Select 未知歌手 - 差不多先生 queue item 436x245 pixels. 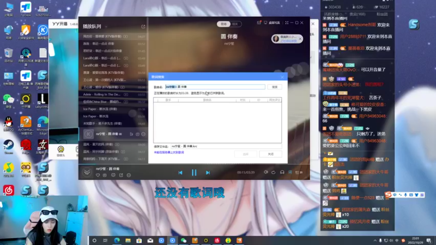(113, 124)
